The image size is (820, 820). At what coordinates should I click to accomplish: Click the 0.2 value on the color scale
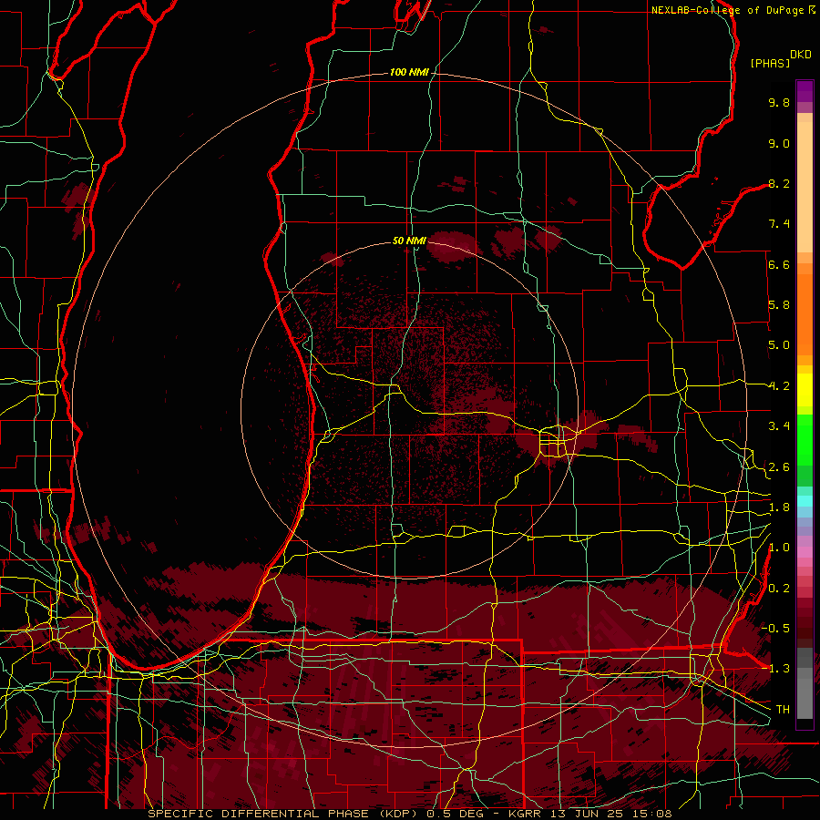tap(779, 589)
